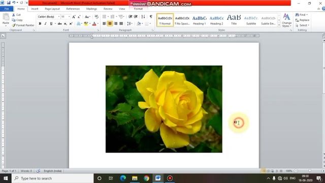Click the Save icon in Quick Access toolbar
This screenshot has height=183, width=325.
click(x=9, y=3)
